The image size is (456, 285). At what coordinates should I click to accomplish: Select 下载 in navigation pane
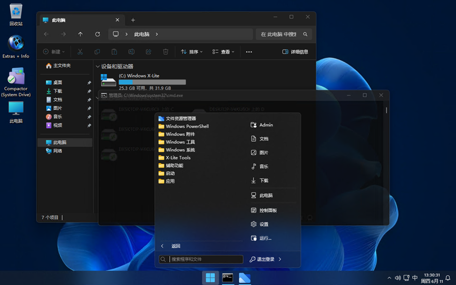click(x=54, y=91)
